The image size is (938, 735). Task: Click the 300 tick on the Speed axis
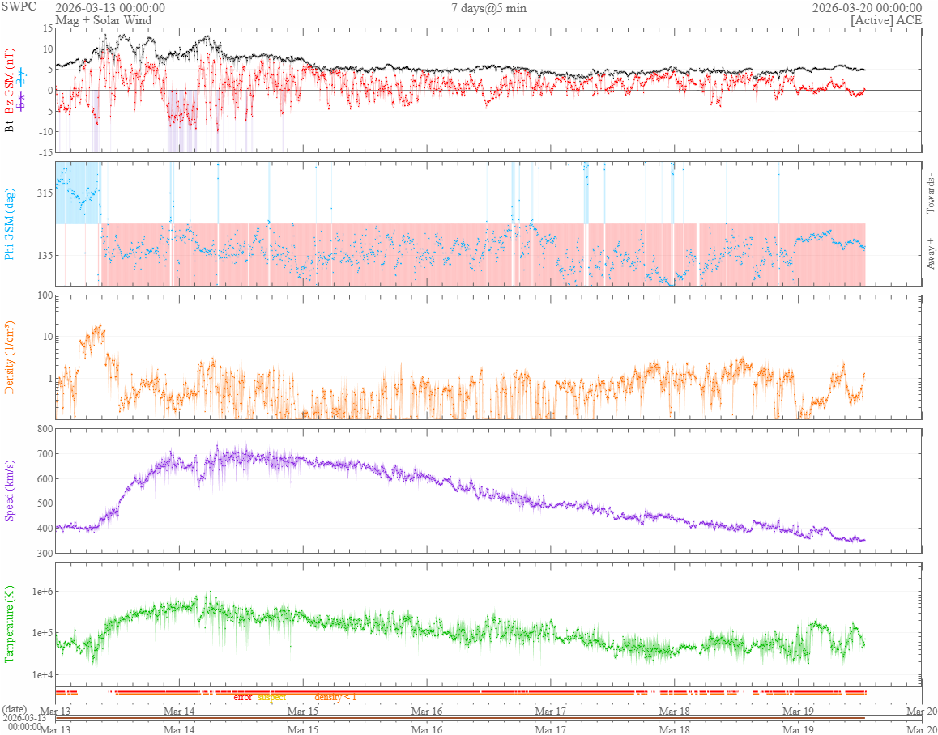click(45, 554)
